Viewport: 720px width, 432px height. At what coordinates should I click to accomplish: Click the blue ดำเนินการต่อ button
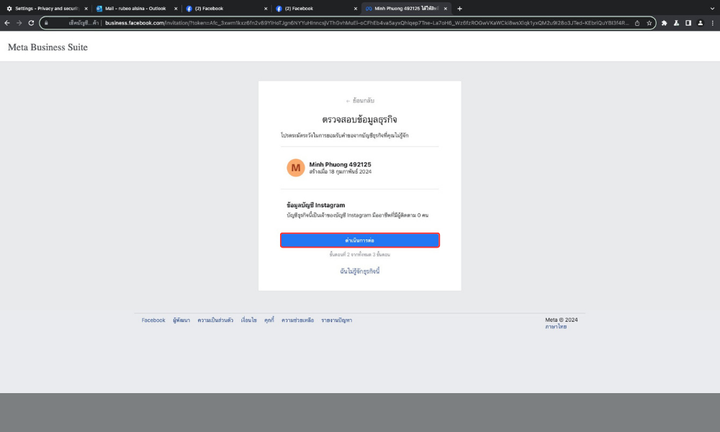360,240
